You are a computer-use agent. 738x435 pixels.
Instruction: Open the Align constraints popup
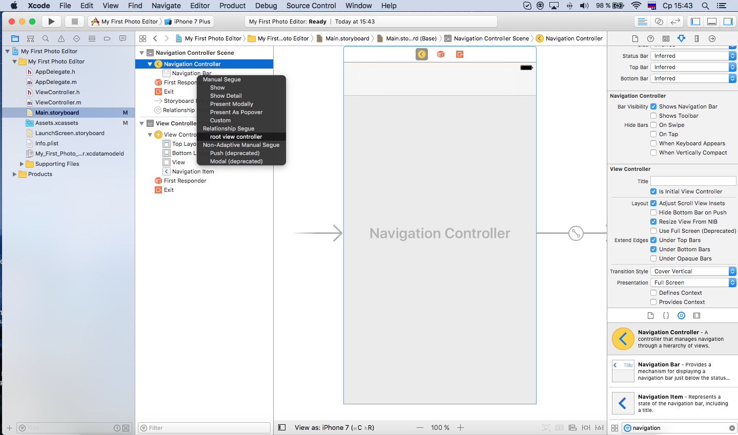pos(572,427)
